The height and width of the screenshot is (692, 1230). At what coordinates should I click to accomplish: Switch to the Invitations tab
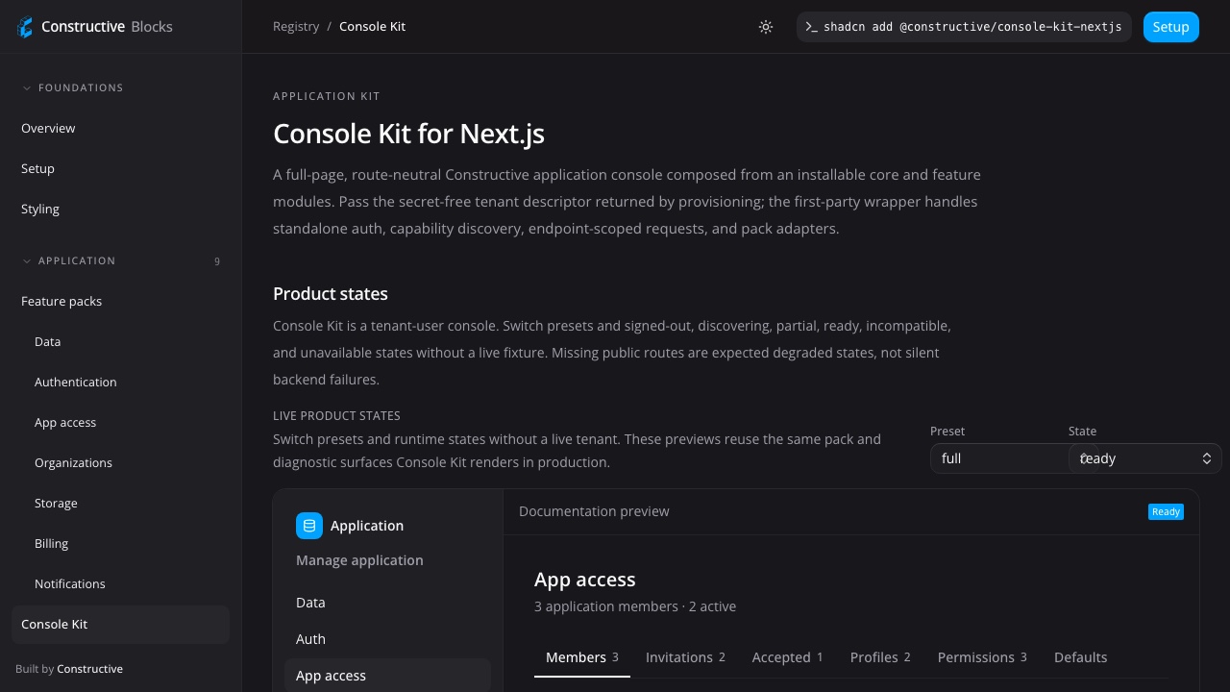tap(685, 657)
